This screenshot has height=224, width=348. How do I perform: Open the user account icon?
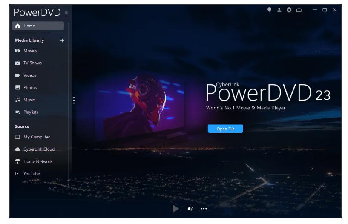click(279, 10)
